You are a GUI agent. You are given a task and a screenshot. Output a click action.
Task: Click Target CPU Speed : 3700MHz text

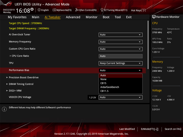pyautogui.click(x=25, y=23)
